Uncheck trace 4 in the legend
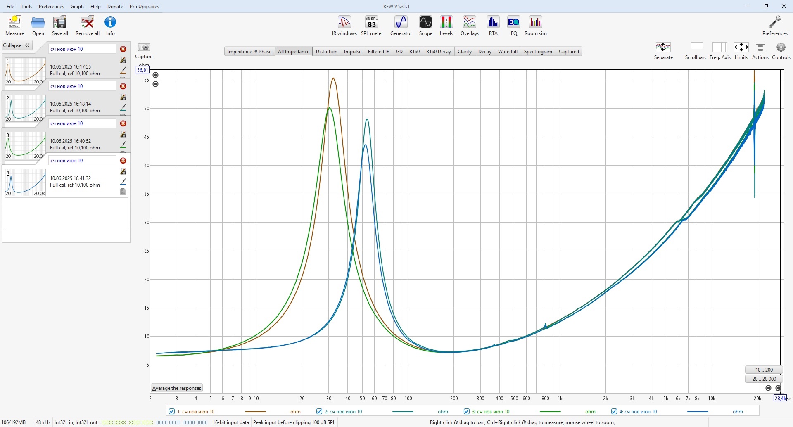793x427 pixels. click(614, 411)
